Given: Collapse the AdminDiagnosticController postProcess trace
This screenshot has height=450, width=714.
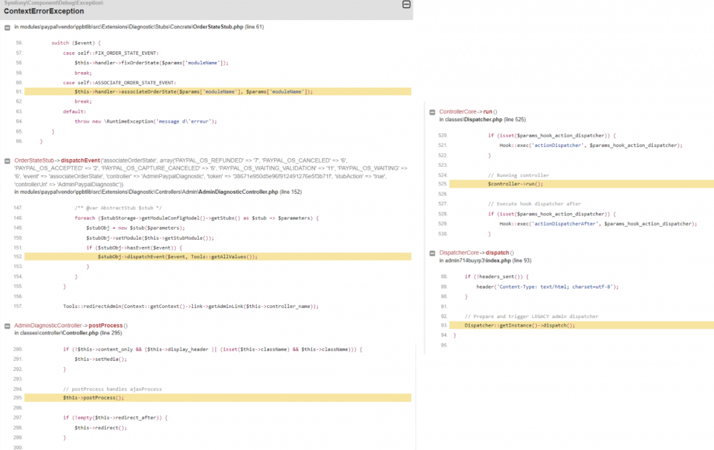Looking at the screenshot, I should (7, 326).
